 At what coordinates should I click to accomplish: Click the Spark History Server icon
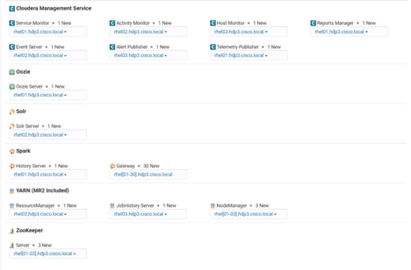12,166
